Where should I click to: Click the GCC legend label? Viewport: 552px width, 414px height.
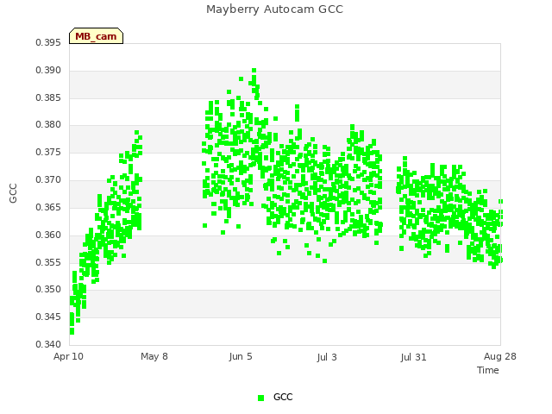[283, 397]
